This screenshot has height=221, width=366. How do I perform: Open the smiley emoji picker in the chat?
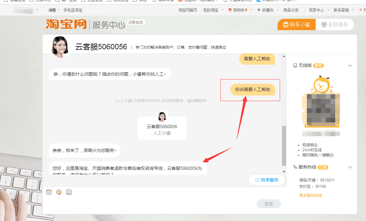click(x=59, y=192)
